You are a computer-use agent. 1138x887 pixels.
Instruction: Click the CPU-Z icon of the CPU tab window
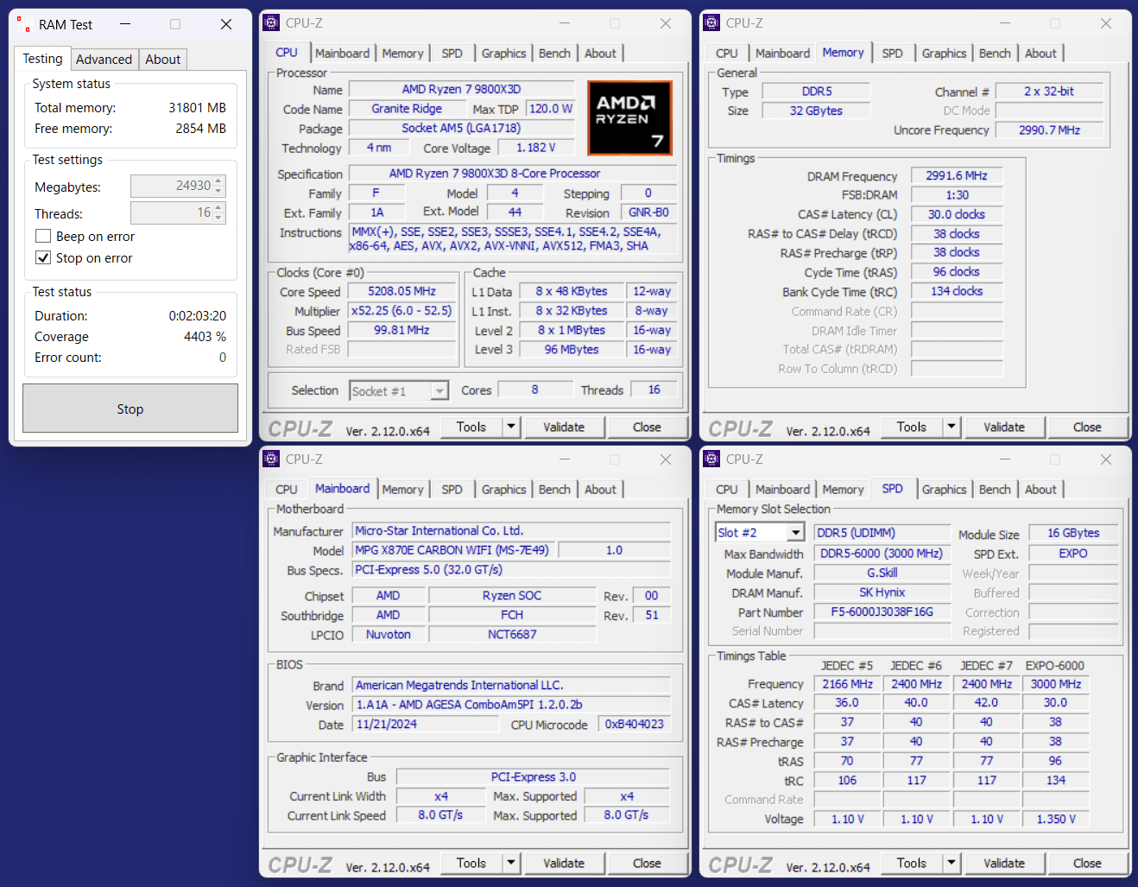pyautogui.click(x=271, y=23)
